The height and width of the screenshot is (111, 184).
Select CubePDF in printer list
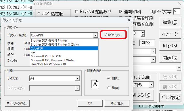pos(64,48)
